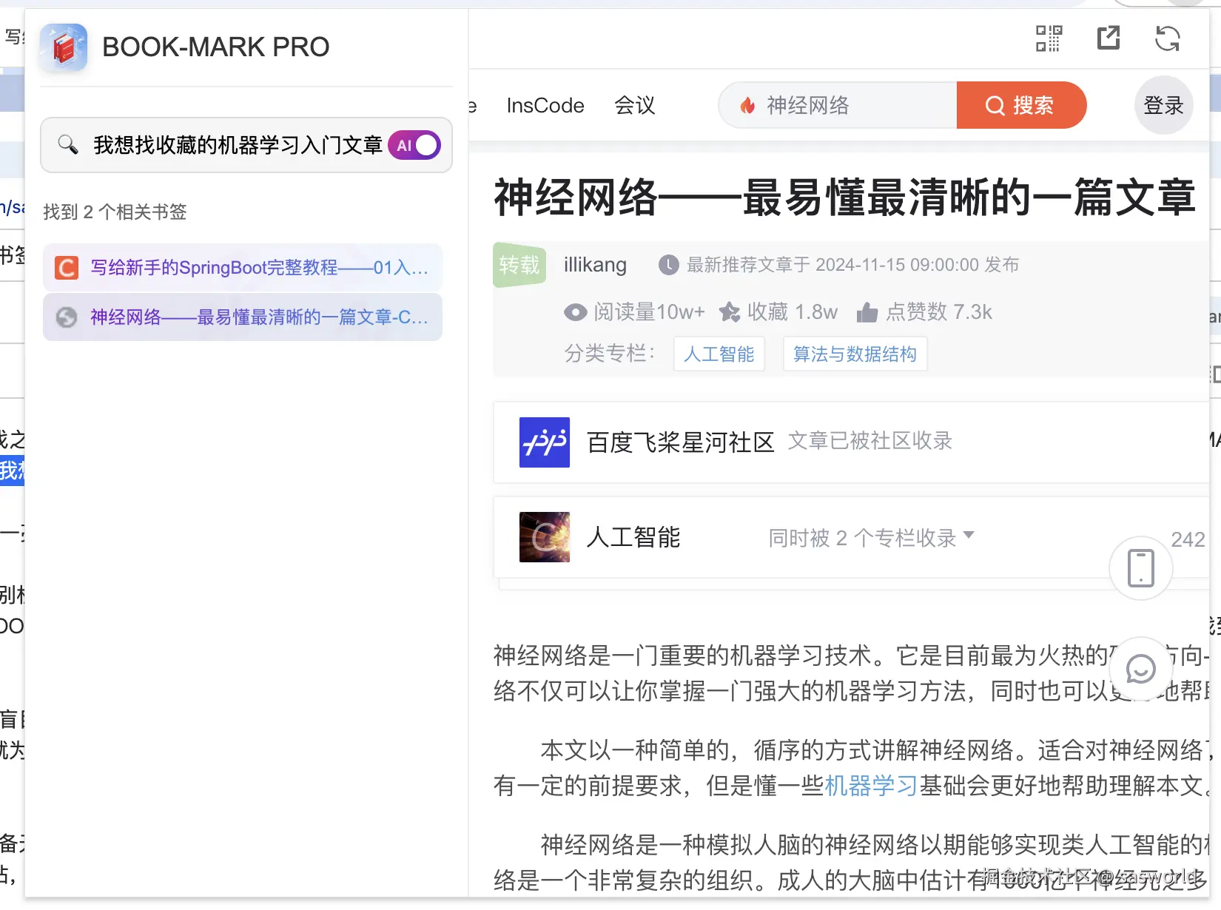Like the article with the thumbs-up icon
The width and height of the screenshot is (1221, 910).
click(866, 311)
